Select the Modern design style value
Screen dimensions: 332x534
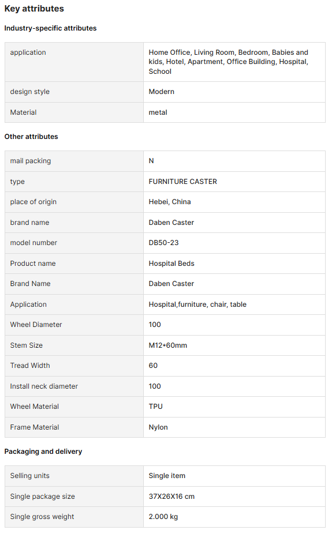(161, 92)
